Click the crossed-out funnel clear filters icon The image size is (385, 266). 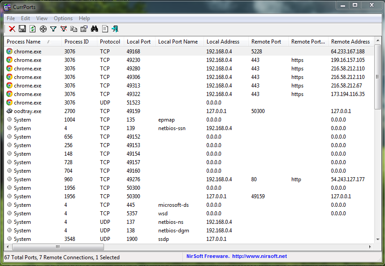[x=64, y=29]
